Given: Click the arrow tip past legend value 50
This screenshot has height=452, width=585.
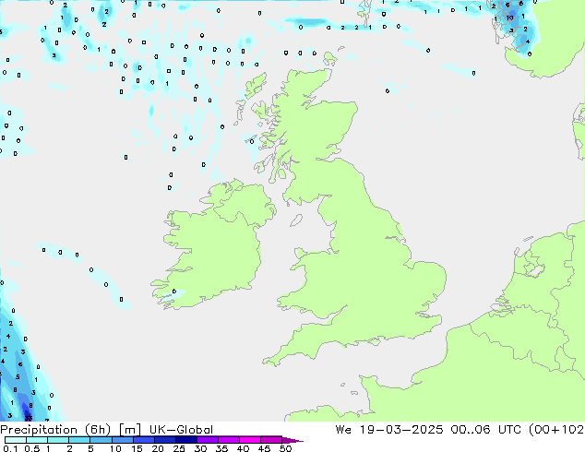Looking at the screenshot, I should 293,440.
